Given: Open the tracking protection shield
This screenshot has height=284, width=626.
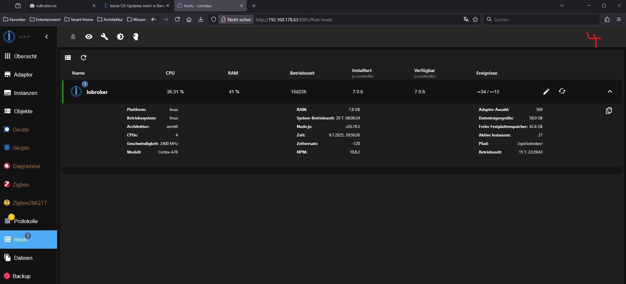Looking at the screenshot, I should point(214,20).
